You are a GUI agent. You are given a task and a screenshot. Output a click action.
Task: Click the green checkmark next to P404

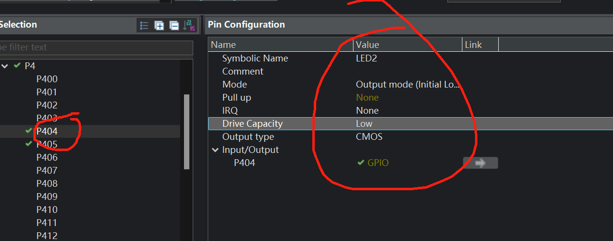click(29, 131)
